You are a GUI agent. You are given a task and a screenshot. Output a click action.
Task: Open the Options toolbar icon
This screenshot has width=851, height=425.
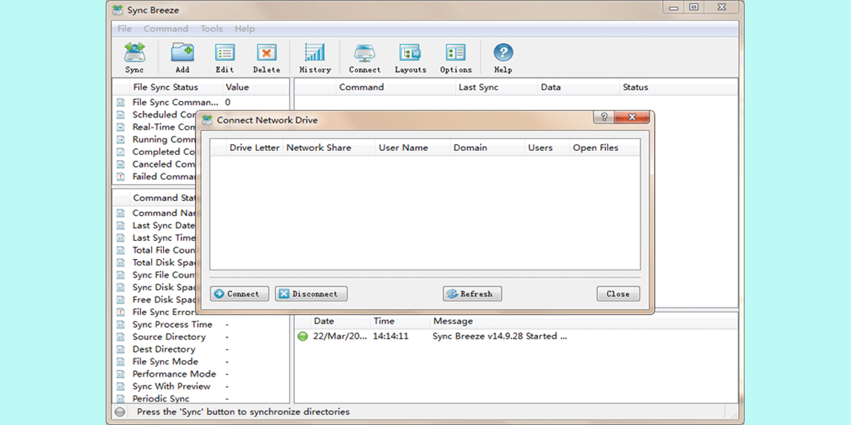[455, 57]
